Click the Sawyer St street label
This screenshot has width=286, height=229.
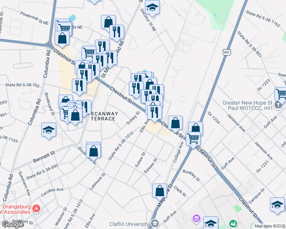pyautogui.click(x=151, y=166)
